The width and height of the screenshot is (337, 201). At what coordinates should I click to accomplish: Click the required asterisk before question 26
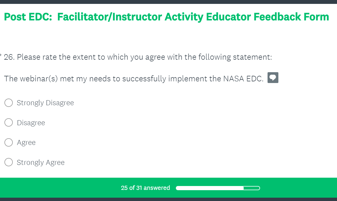click(1, 55)
